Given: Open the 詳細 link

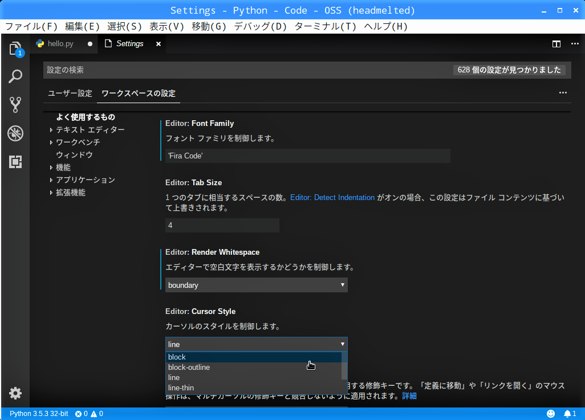Looking at the screenshot, I should coord(409,396).
